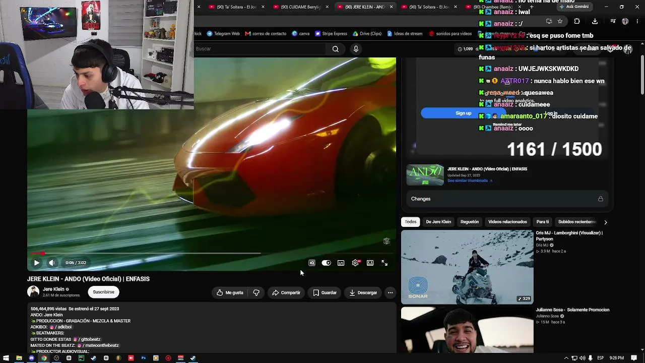Viewport: 645px width, 363px height.
Task: Enter fullscreen video mode
Action: pos(384,263)
